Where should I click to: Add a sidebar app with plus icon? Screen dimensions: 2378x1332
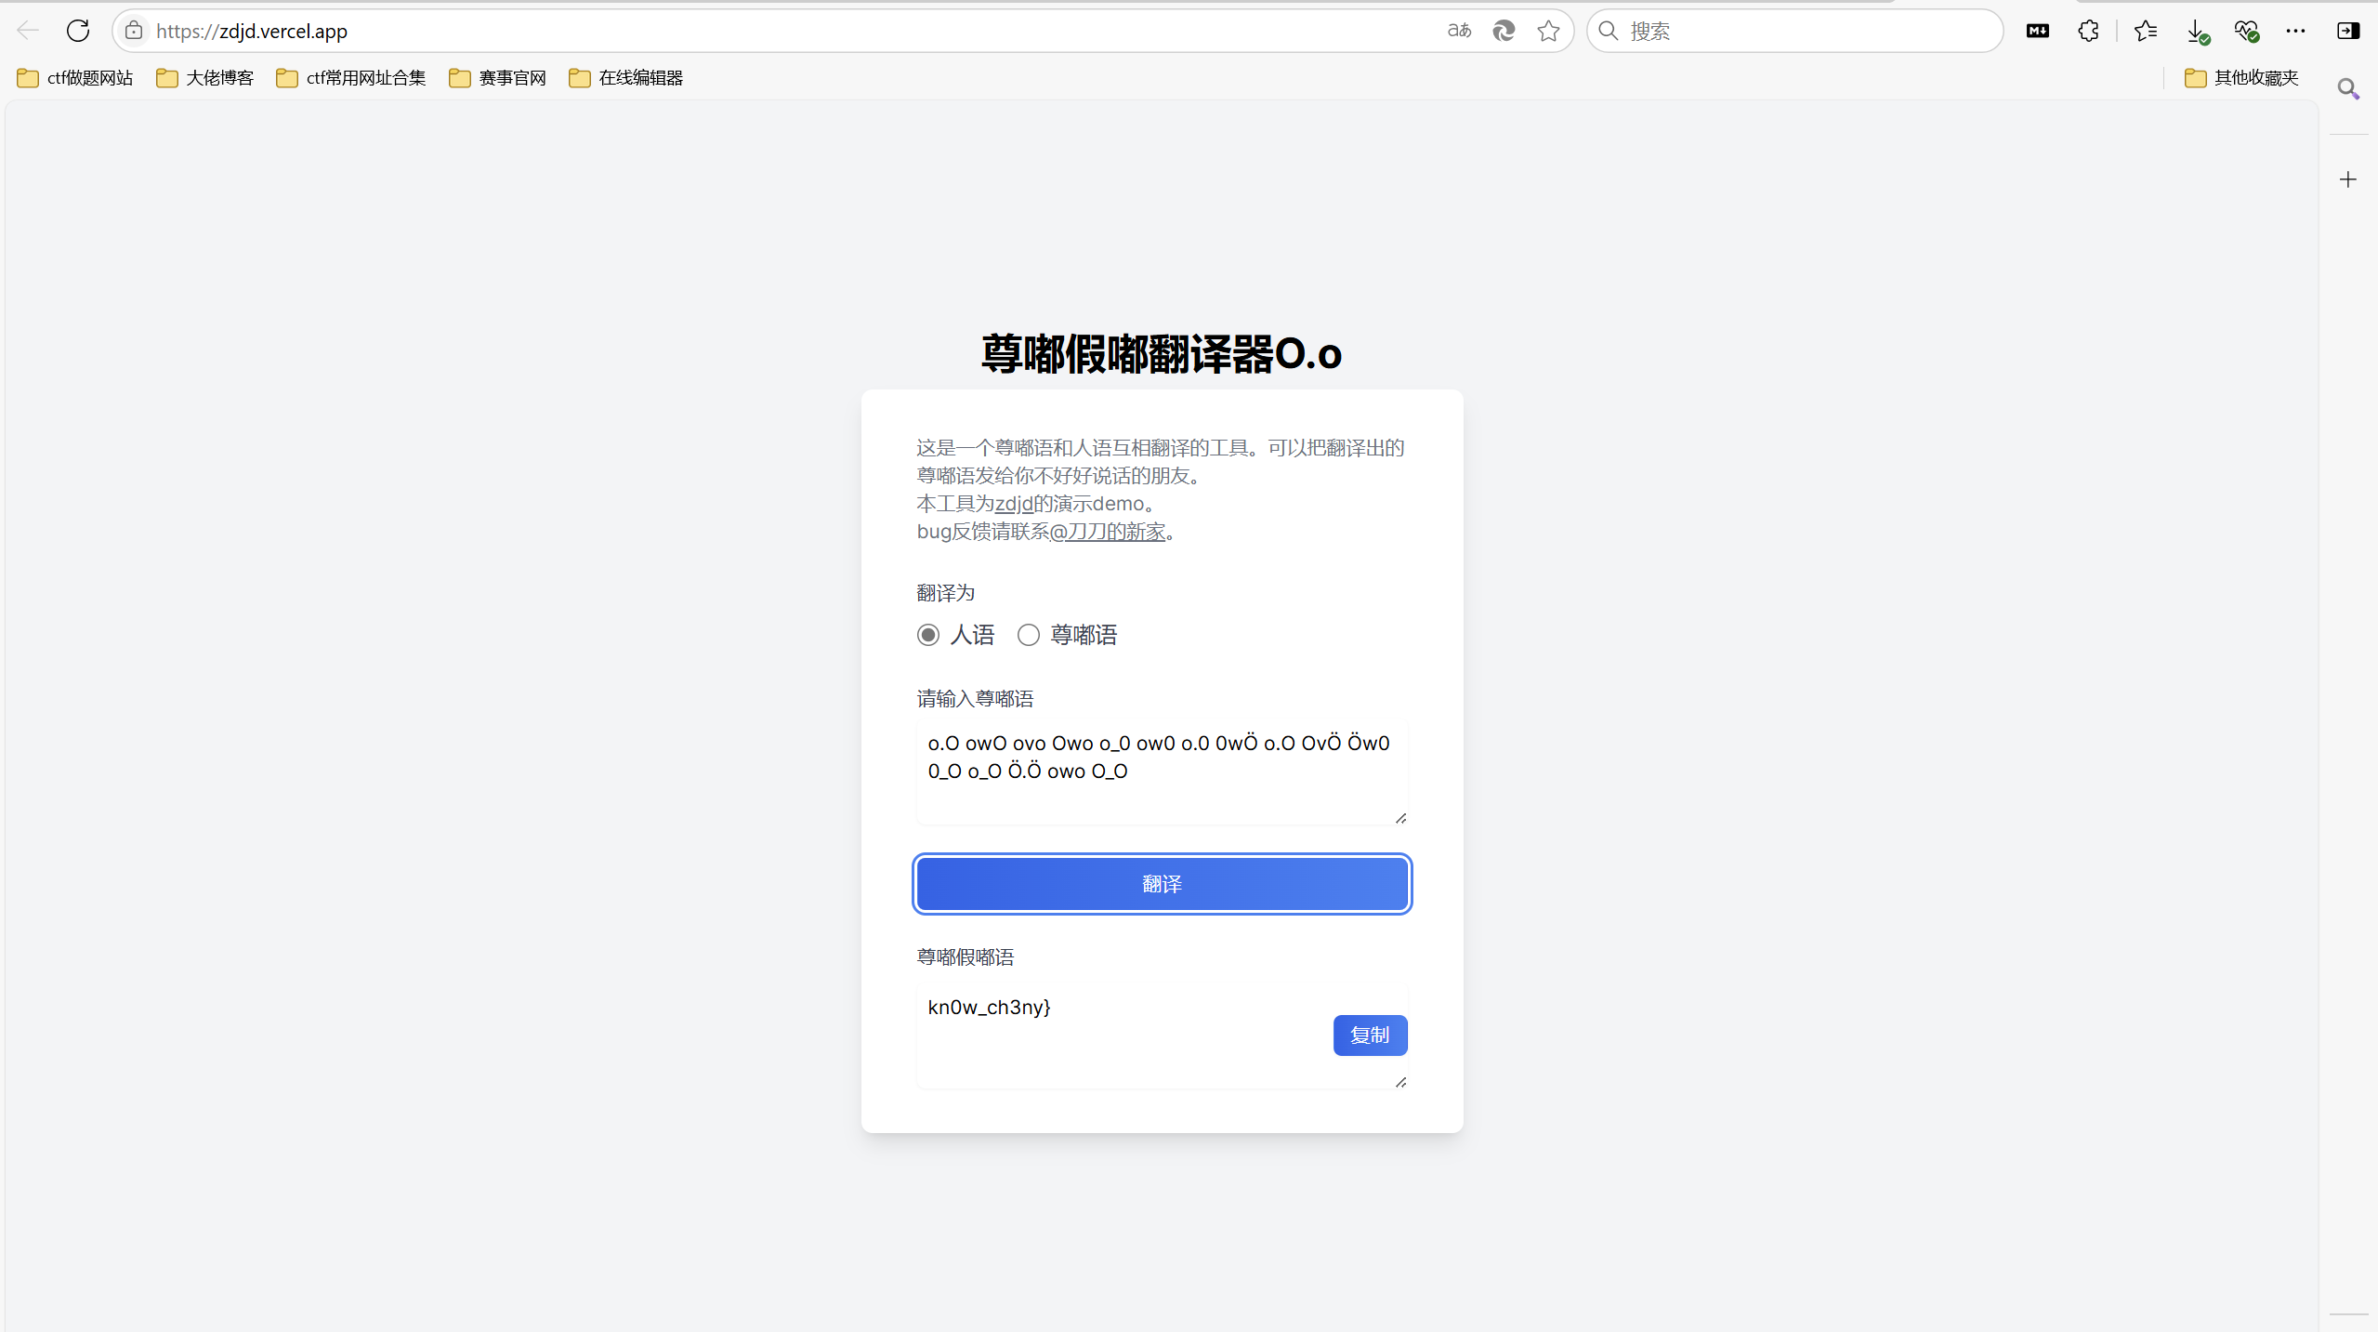click(2348, 179)
